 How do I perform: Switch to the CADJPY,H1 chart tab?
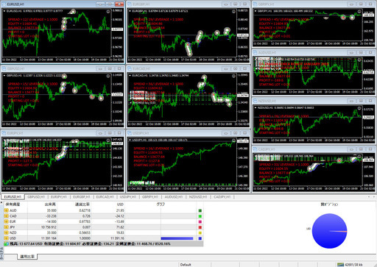pos(222,197)
